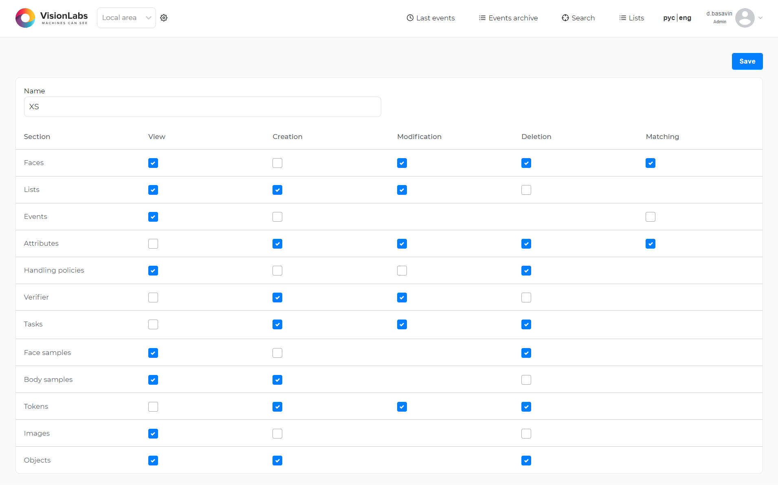Screen dimensions: 778x485
Task: Click the Name input field
Action: pos(202,107)
